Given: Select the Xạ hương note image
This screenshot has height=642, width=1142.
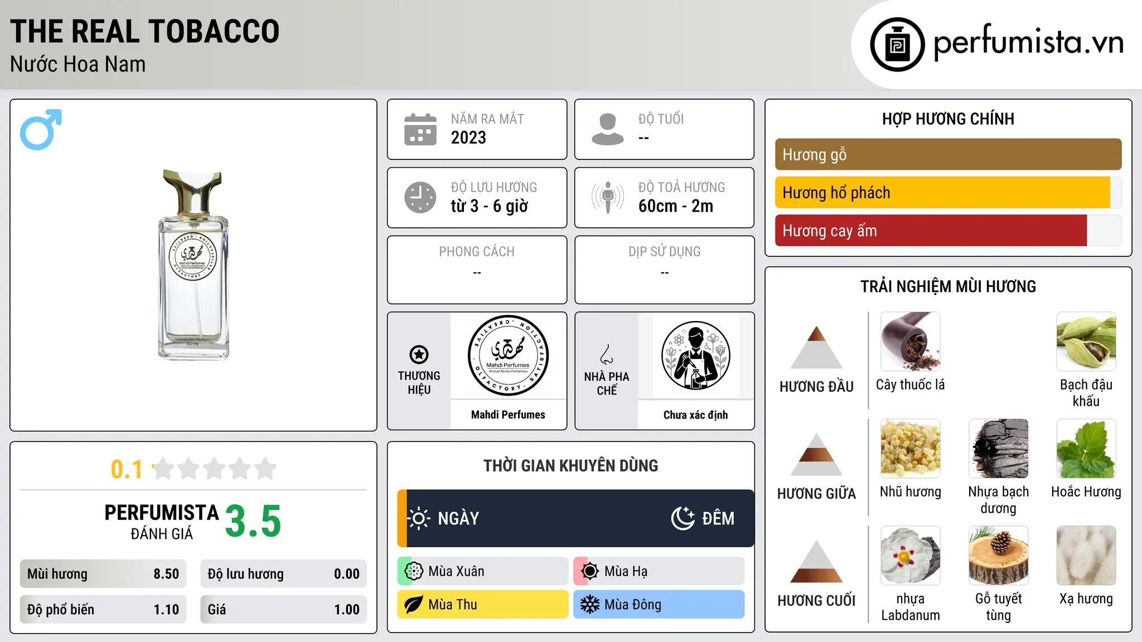Looking at the screenshot, I should (x=1086, y=556).
